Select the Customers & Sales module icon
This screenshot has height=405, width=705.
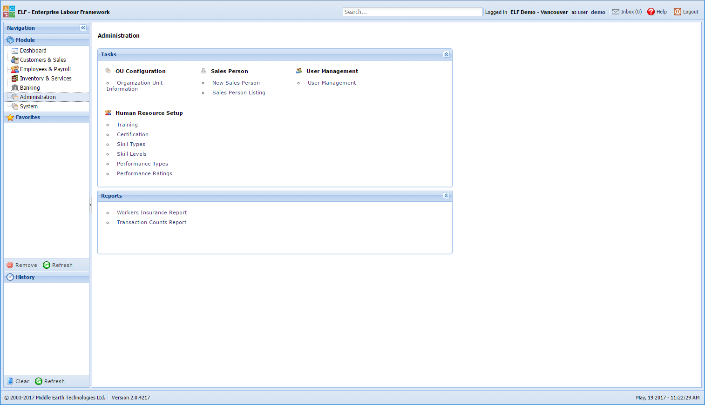point(14,60)
